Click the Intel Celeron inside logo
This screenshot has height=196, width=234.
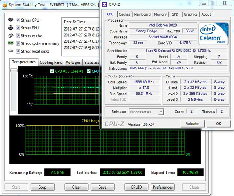213,34
